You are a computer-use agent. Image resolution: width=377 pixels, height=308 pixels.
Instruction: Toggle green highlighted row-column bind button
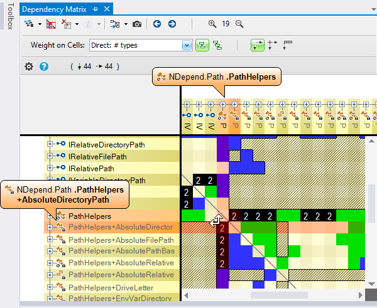[258, 45]
